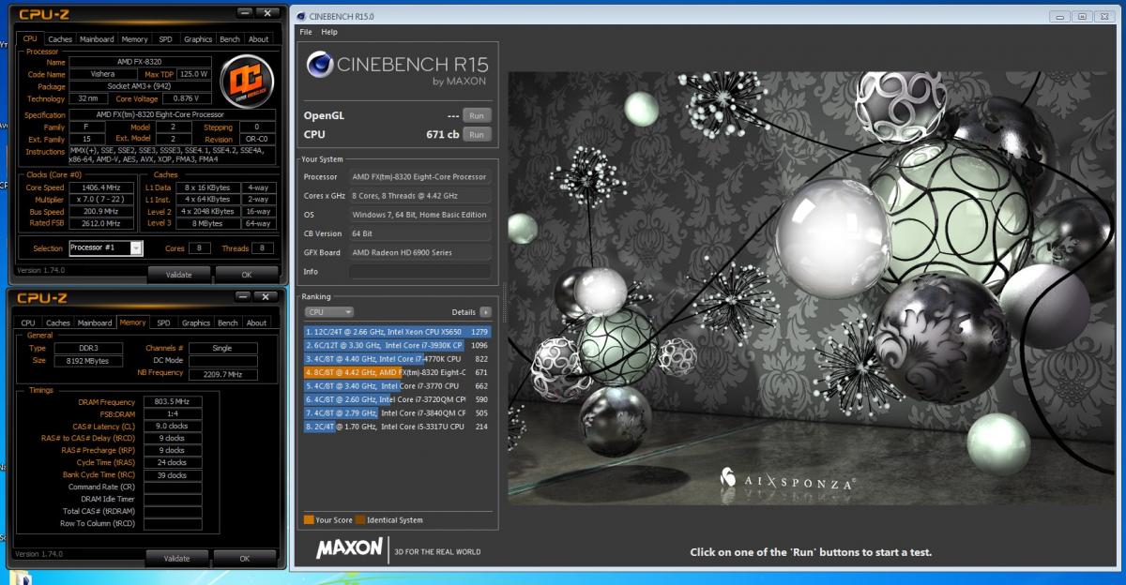This screenshot has height=585, width=1126.
Task: Select Core i7-3770 ranking entry
Action: pos(397,385)
